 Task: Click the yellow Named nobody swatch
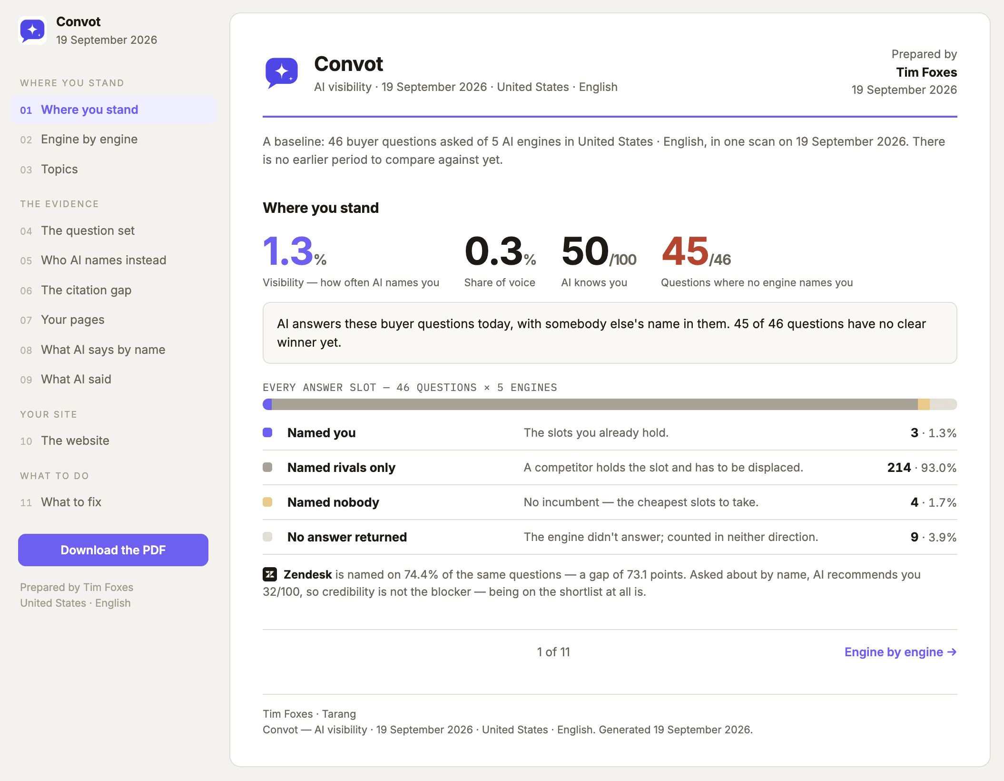tap(267, 502)
